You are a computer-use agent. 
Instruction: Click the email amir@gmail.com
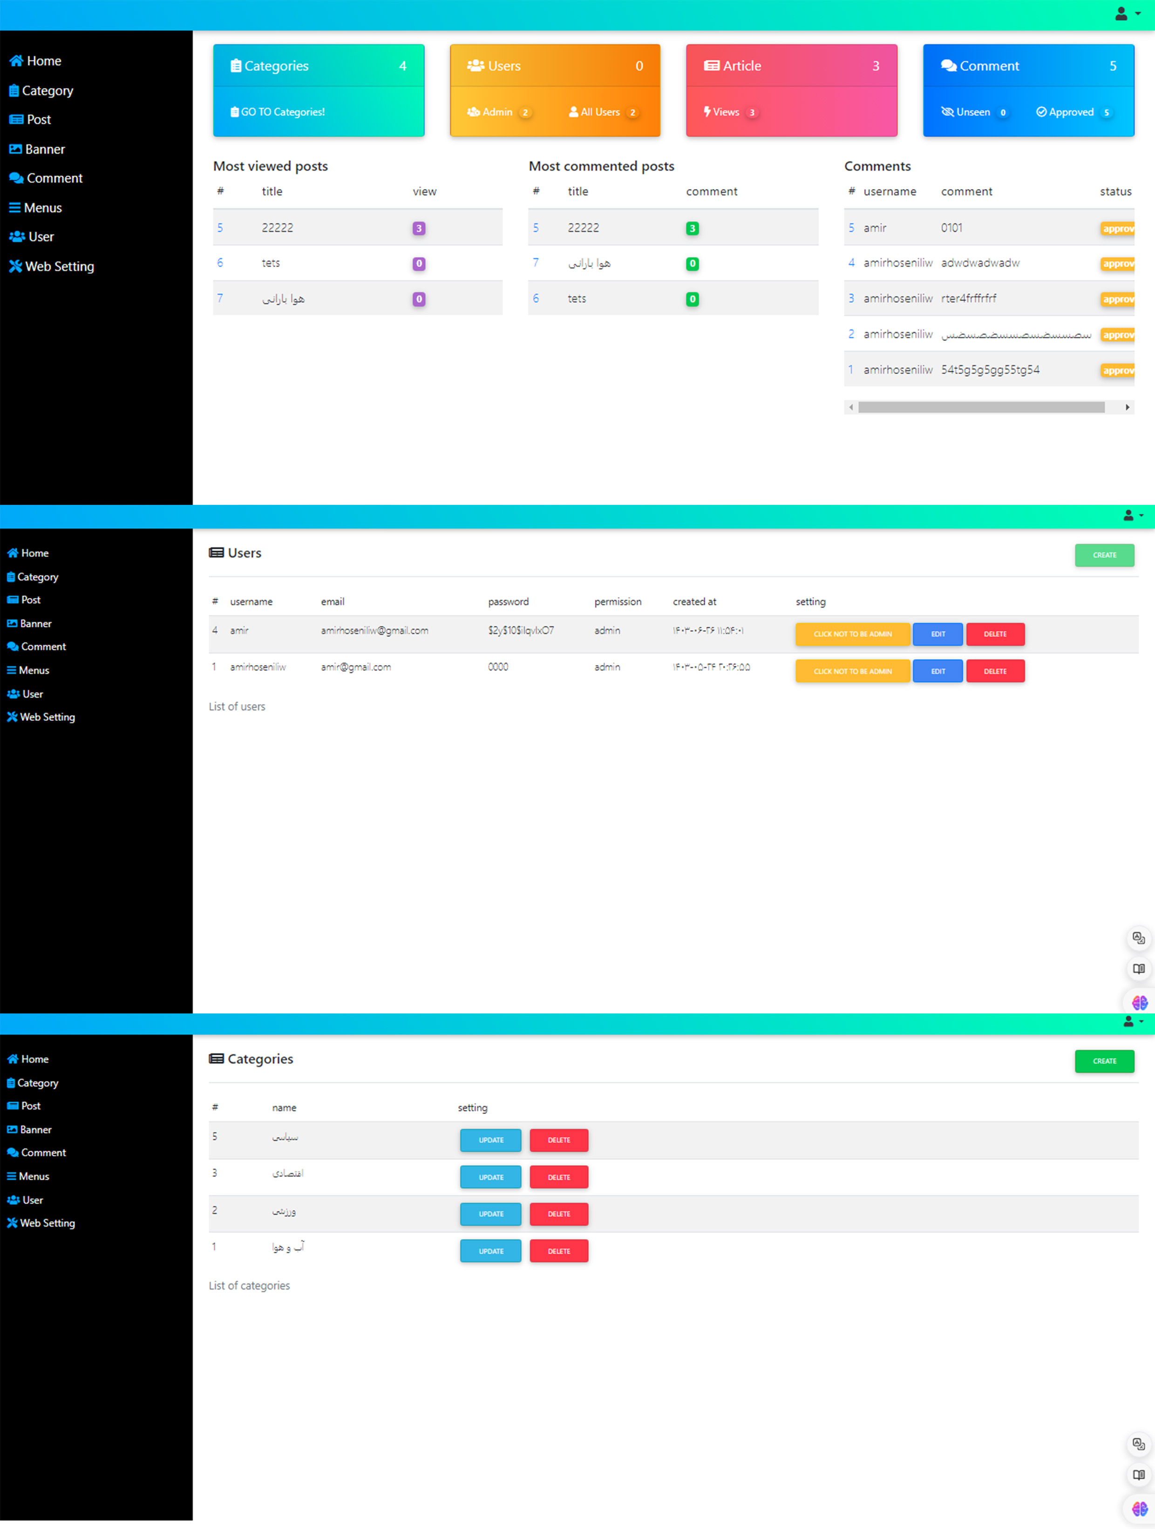pyautogui.click(x=356, y=667)
